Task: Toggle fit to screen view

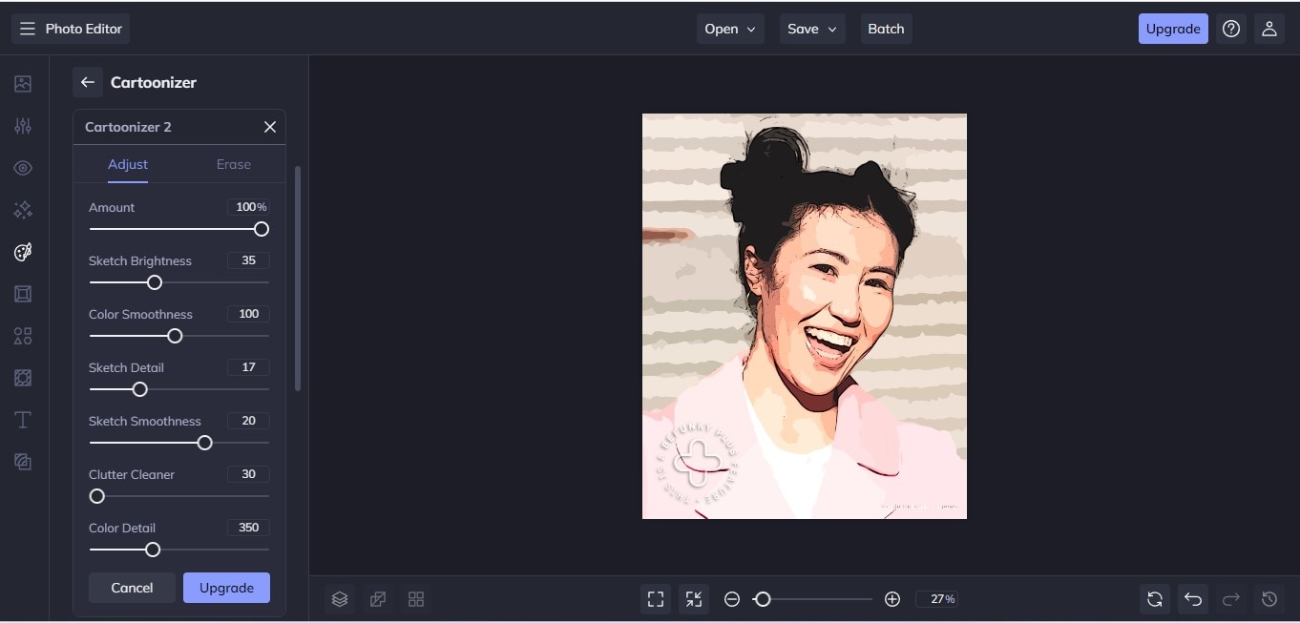Action: (x=656, y=599)
